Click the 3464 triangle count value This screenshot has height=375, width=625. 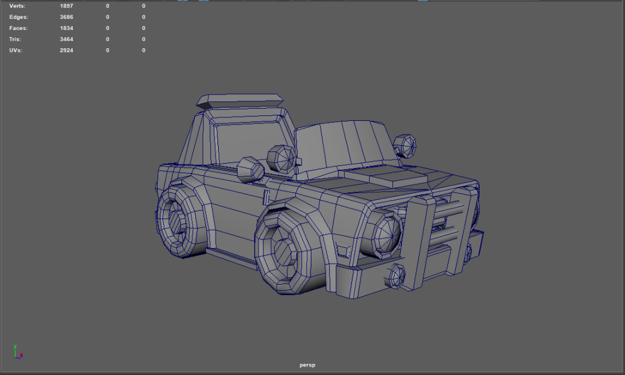(x=66, y=39)
